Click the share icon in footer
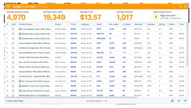The width and height of the screenshot is (191, 108). click(185, 101)
